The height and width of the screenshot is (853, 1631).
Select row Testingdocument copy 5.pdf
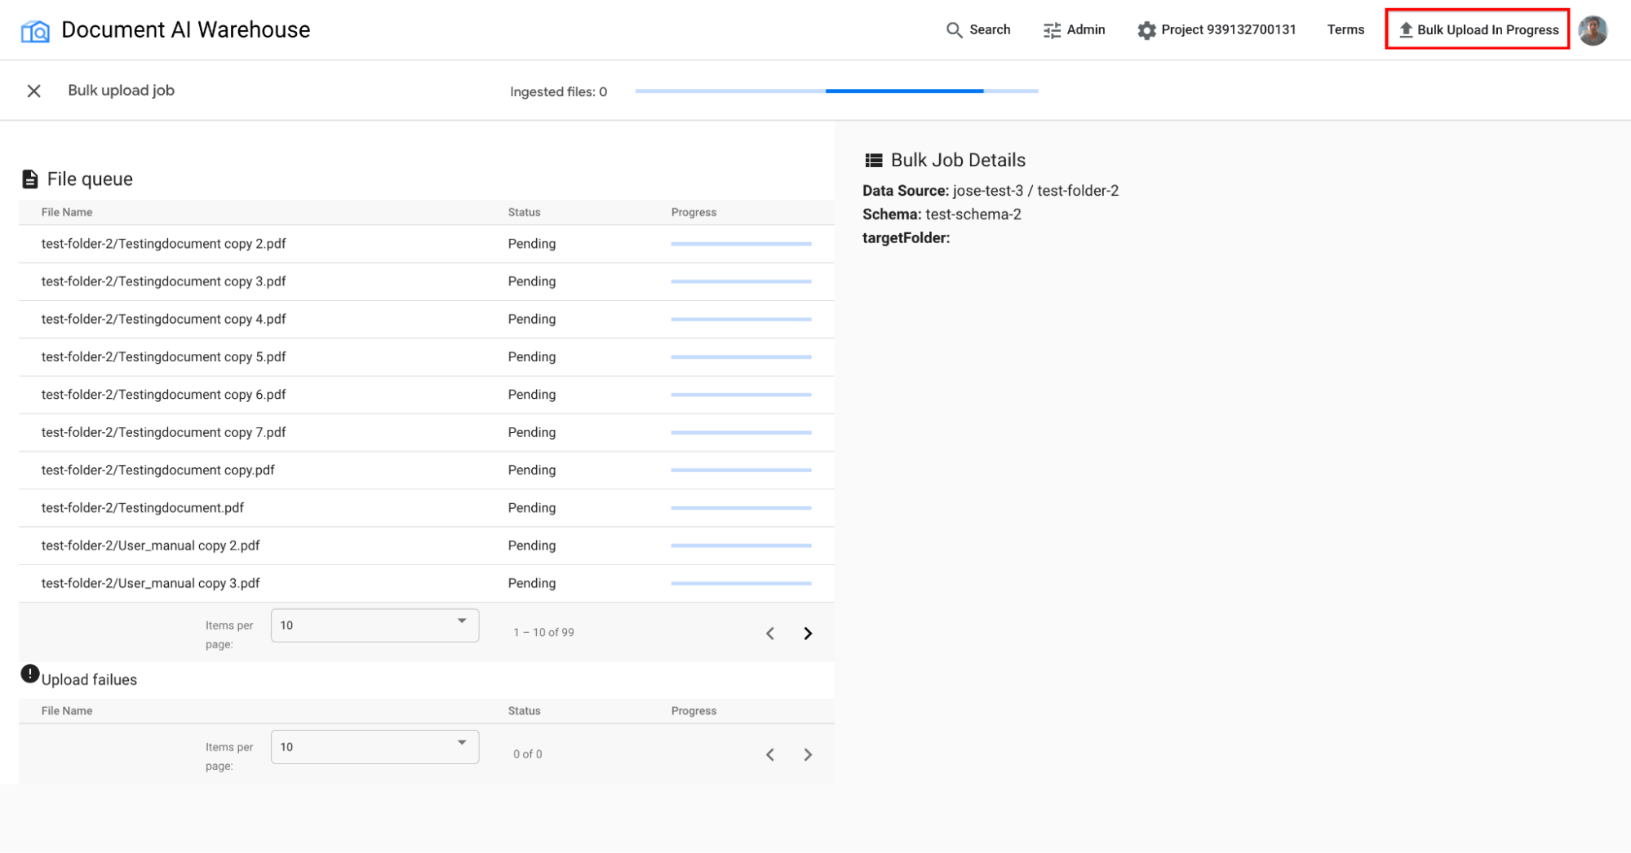[426, 356]
